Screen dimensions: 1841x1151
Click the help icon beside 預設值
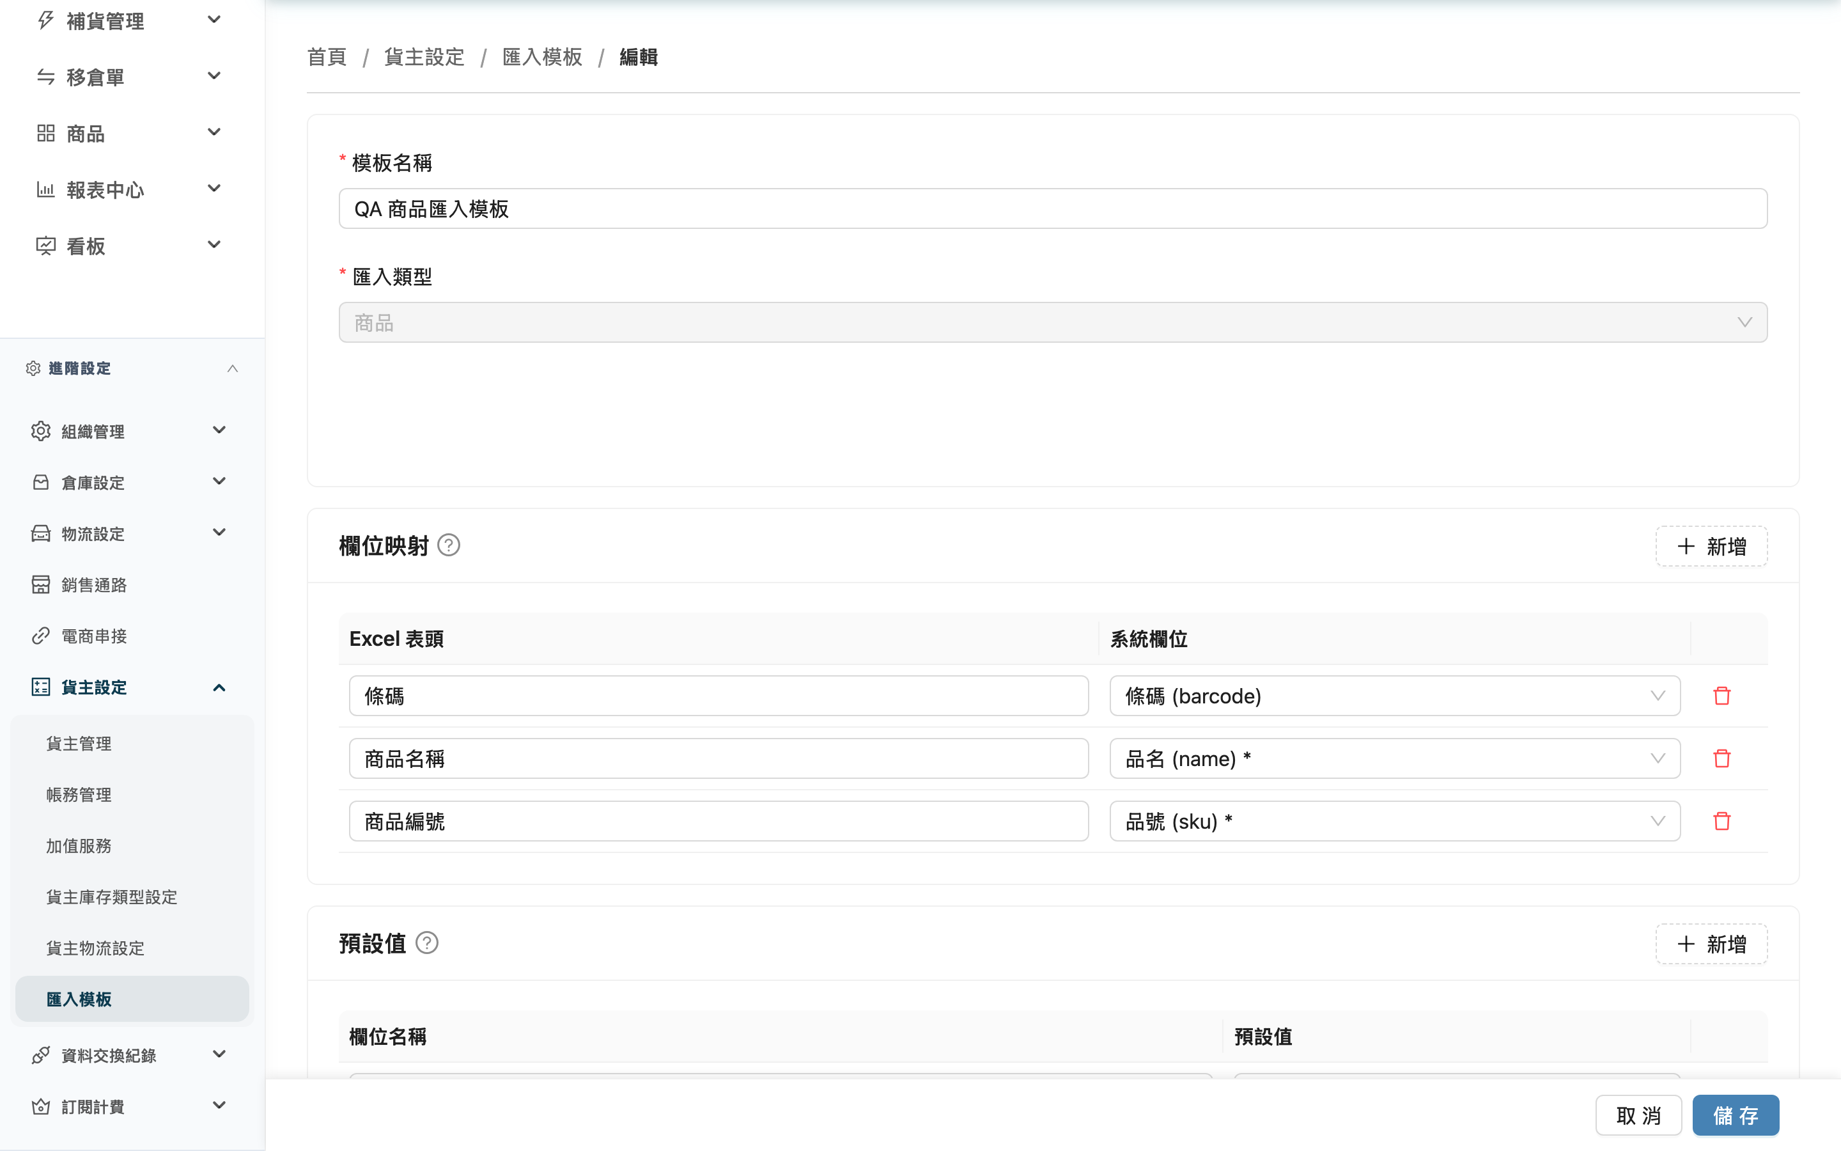coord(428,943)
